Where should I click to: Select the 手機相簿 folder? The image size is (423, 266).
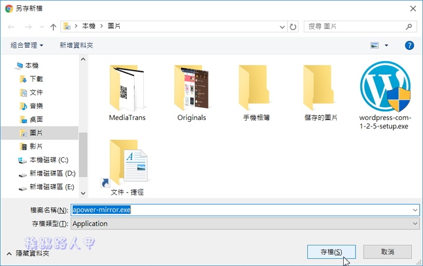[256, 93]
